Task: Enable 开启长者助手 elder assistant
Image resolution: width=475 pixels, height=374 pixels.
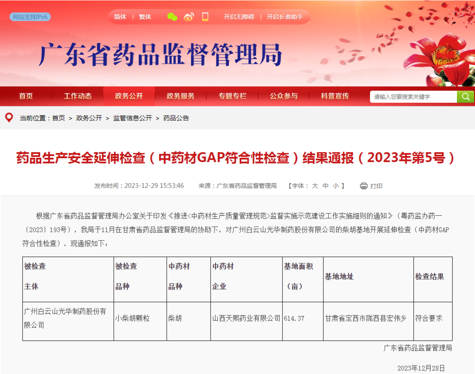Action: coord(285,17)
